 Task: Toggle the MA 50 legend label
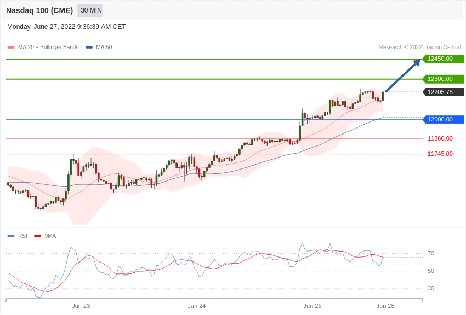[104, 47]
